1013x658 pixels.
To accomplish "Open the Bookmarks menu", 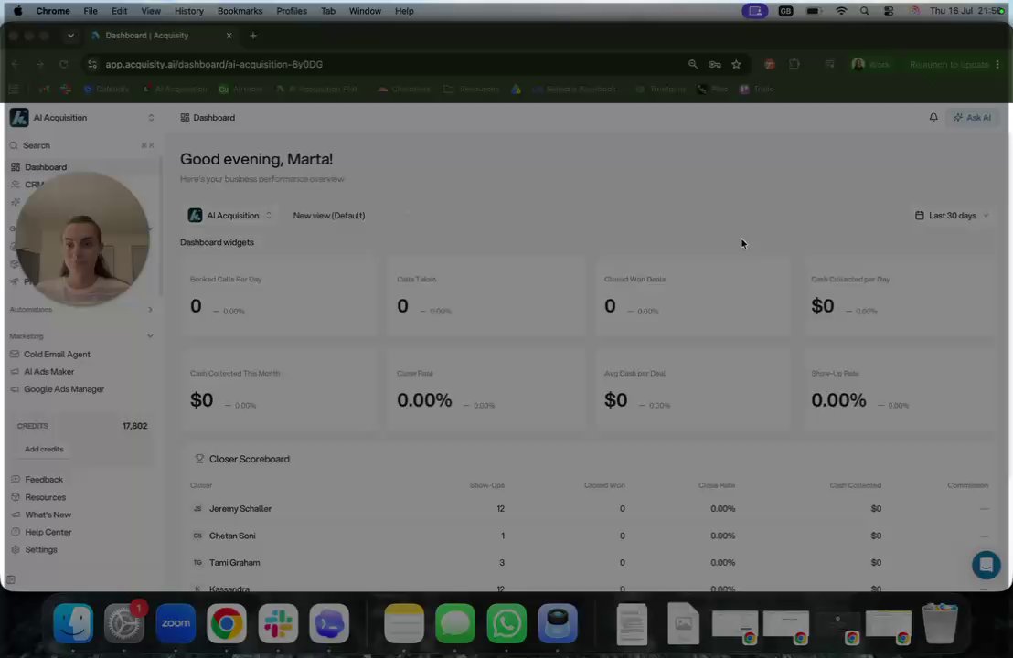I will 240,11.
